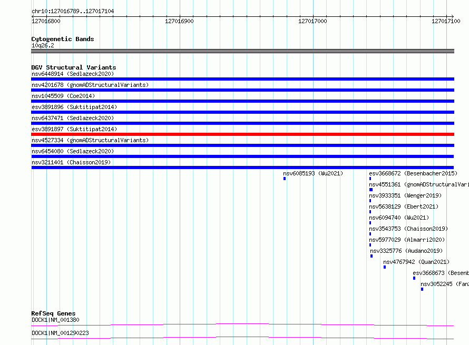Open variant nsv4201678 (gnomADStructuralVariants) label
This screenshot has height=345, width=469.
click(x=90, y=85)
